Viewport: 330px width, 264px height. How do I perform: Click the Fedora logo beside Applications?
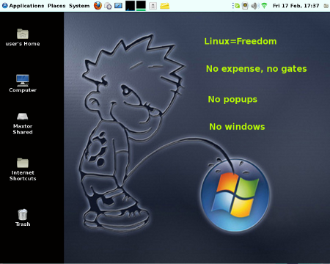pos(4,6)
